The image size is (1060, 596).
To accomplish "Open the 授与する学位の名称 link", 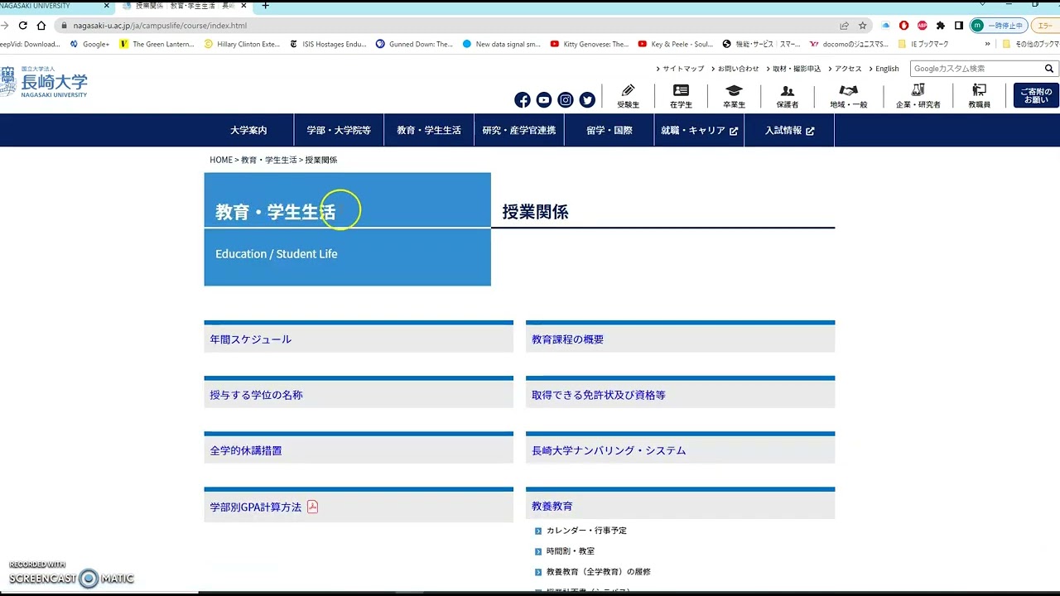I will pyautogui.click(x=257, y=395).
